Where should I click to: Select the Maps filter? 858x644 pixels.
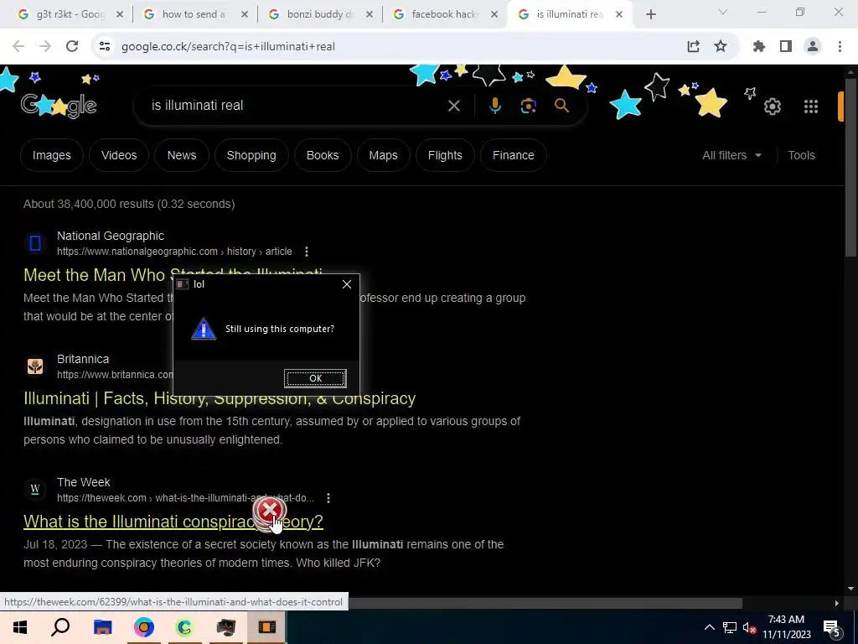[383, 155]
